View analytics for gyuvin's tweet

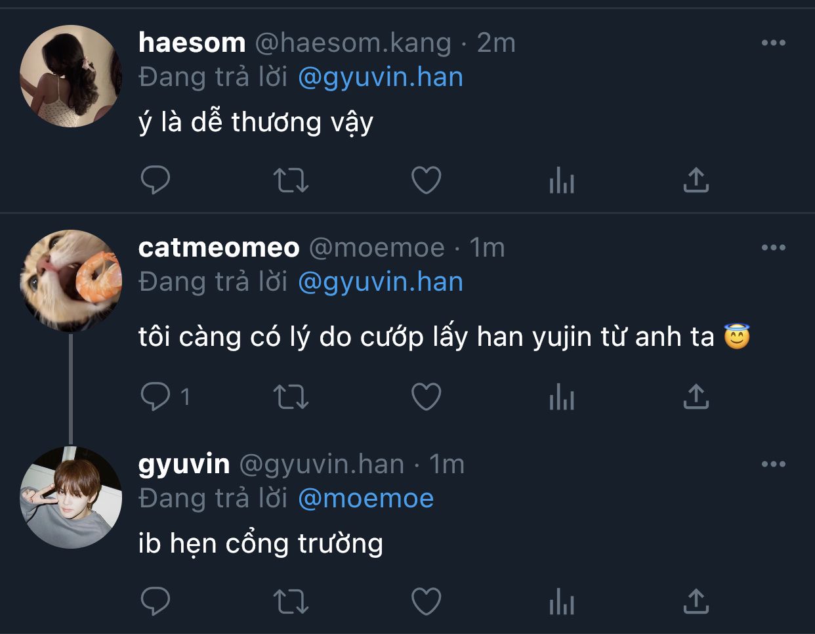click(562, 601)
